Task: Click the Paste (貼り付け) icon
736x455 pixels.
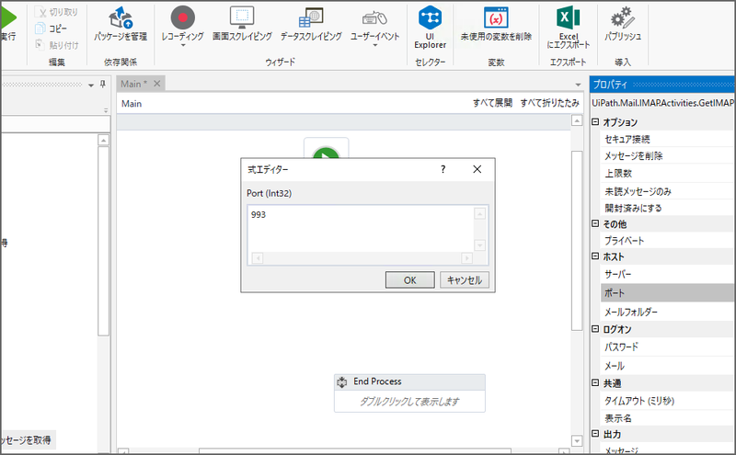Action: pyautogui.click(x=40, y=44)
